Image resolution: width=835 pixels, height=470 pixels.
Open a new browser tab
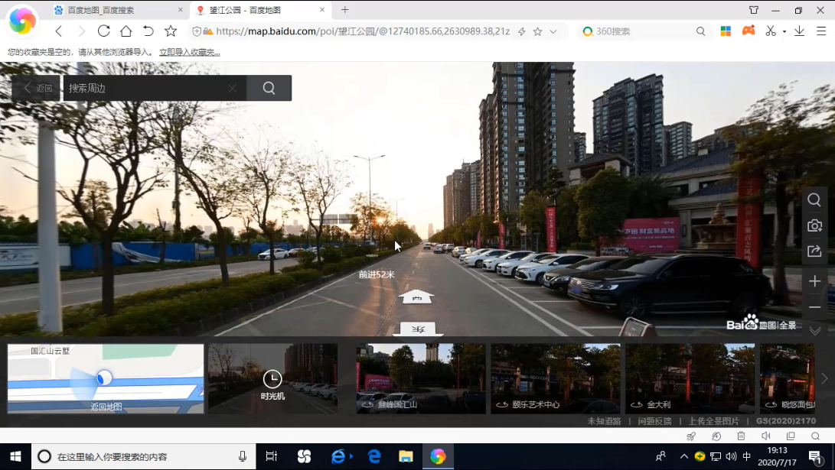coord(345,10)
